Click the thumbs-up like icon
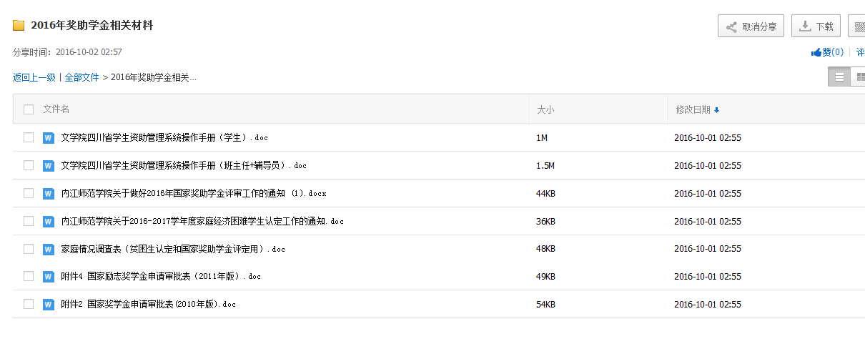This screenshot has height=354, width=865. coord(816,52)
